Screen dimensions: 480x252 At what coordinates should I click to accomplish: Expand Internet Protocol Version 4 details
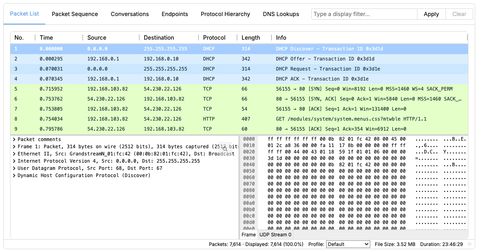click(x=14, y=161)
